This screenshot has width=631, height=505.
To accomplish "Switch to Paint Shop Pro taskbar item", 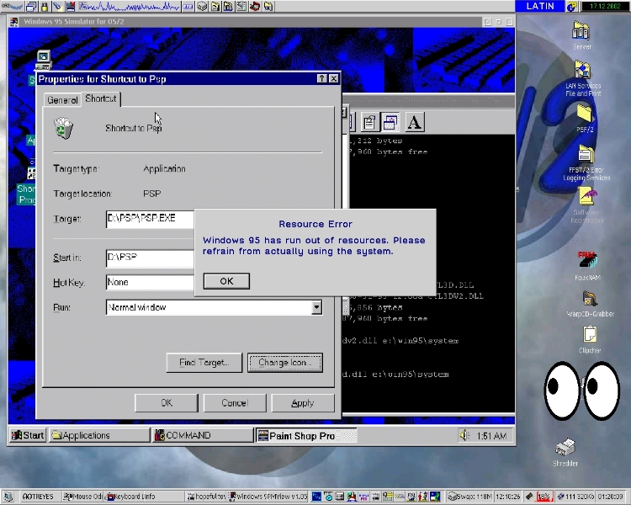I will 306,436.
